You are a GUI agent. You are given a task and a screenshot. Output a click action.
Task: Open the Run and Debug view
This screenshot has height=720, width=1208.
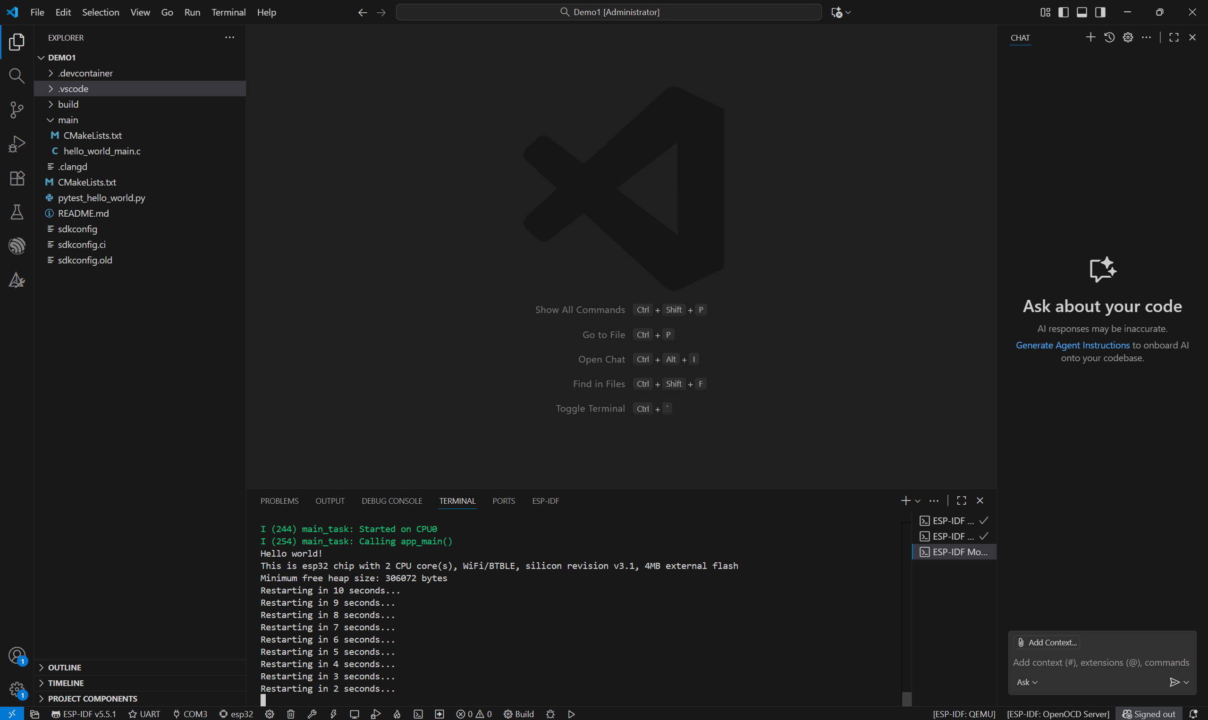coord(17,144)
